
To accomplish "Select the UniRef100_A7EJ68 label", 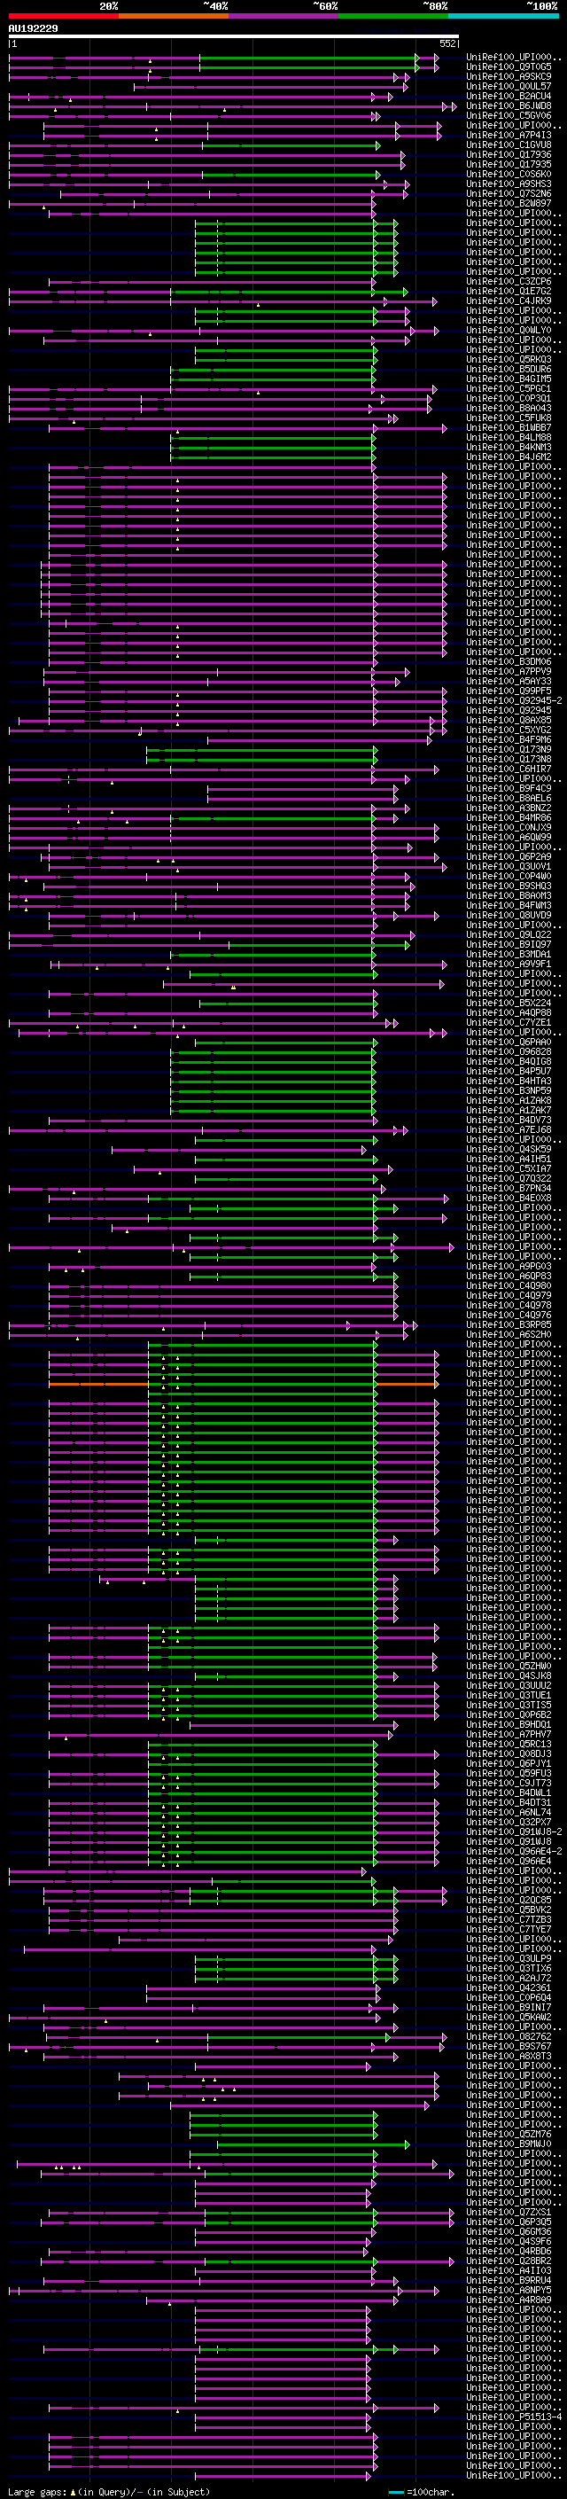I will 509,1129.
